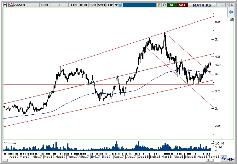The width and height of the screenshot is (237, 164).
Task: Step chart right with blue triangle
Action: tap(232, 159)
